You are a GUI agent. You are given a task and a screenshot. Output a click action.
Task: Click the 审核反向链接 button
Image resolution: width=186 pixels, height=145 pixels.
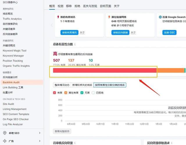[120, 32]
